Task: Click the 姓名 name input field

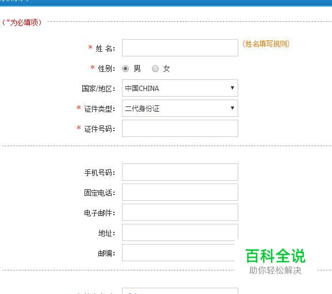Action: pyautogui.click(x=180, y=48)
